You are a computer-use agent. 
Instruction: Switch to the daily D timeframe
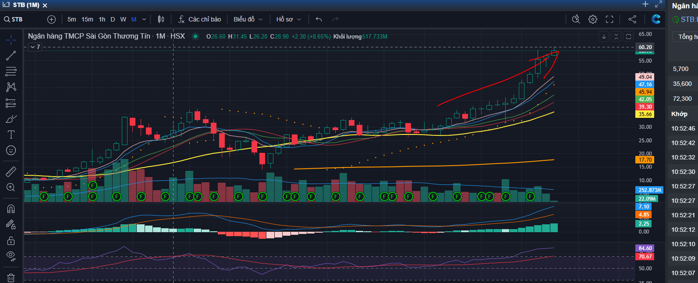pos(113,19)
